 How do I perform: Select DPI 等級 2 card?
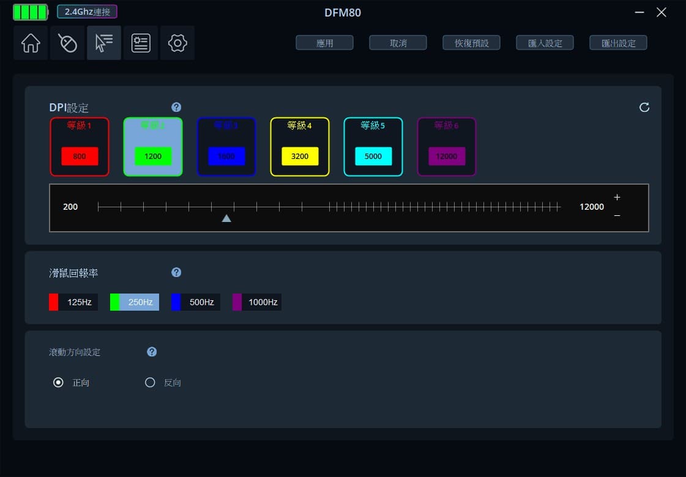pos(153,147)
